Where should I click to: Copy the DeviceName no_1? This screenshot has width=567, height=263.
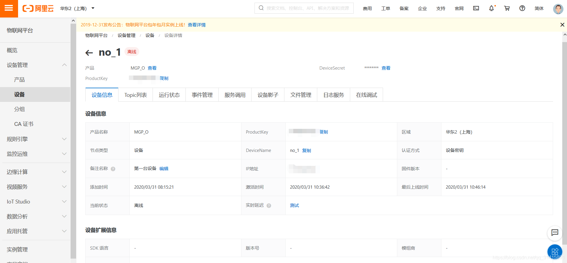click(307, 150)
